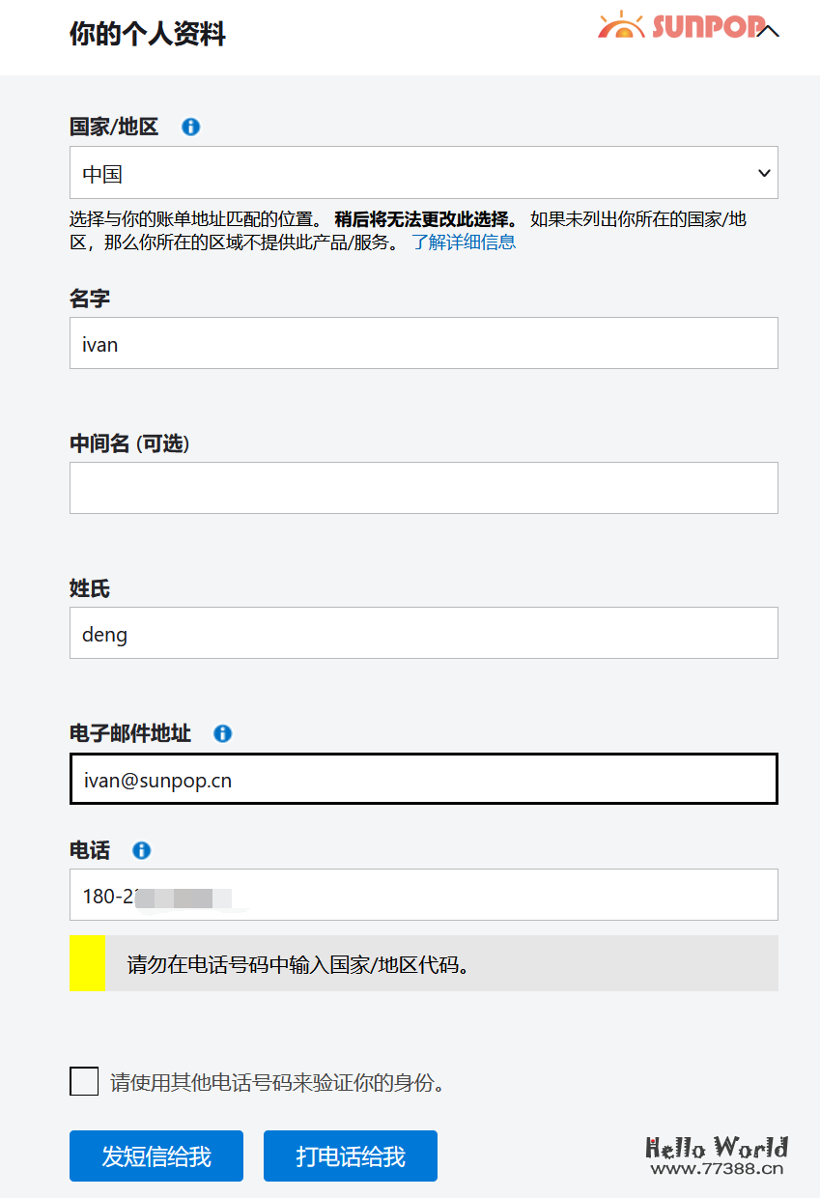The image size is (820, 1198).
Task: Click the 中间名 optional input field
Action: [x=423, y=488]
